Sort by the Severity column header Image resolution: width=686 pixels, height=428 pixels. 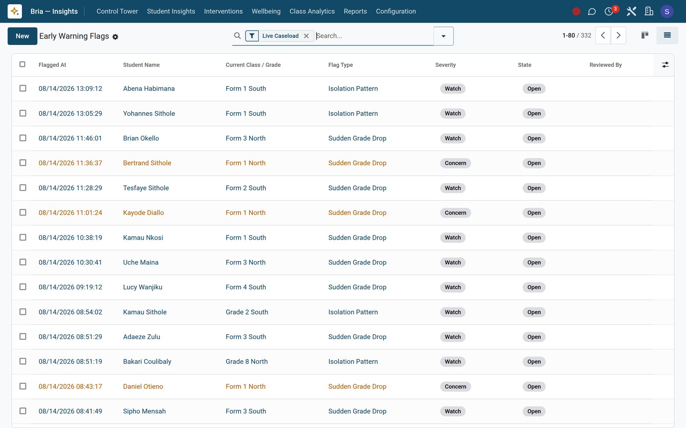click(x=445, y=65)
